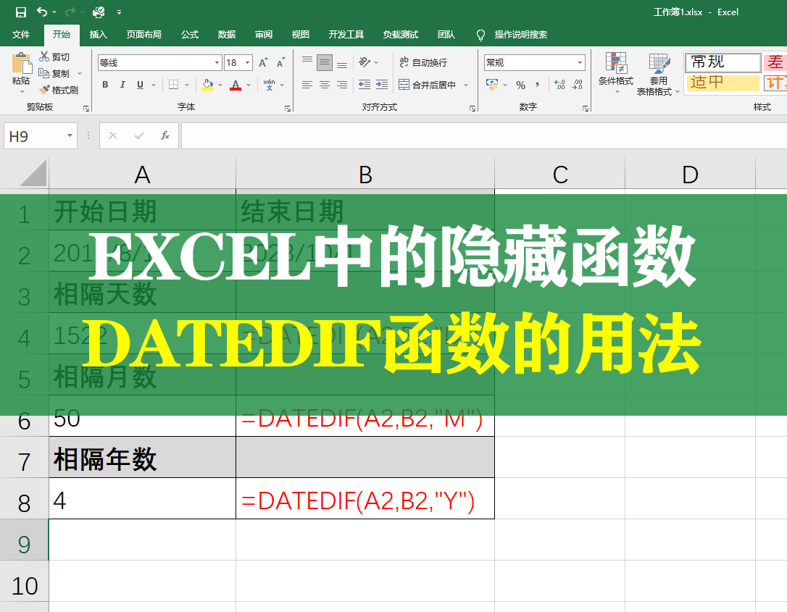The height and width of the screenshot is (612, 787).
Task: Click the Copy button
Action: tap(54, 73)
